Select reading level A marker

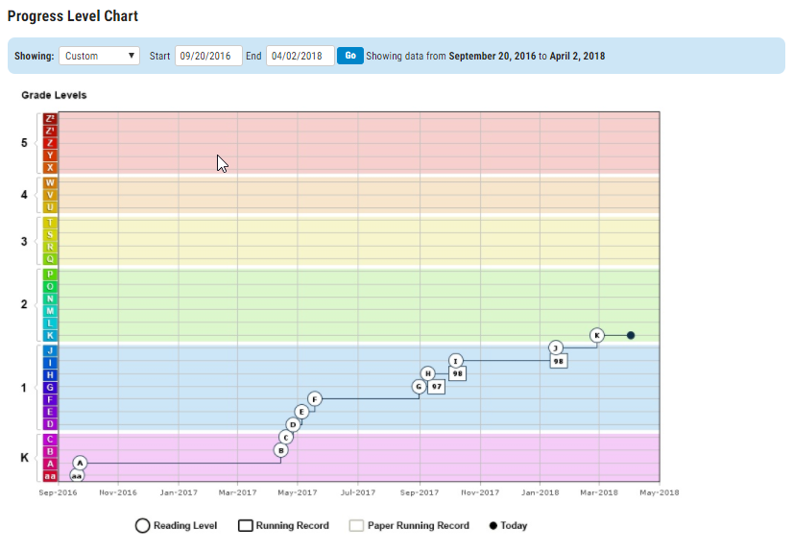point(80,463)
